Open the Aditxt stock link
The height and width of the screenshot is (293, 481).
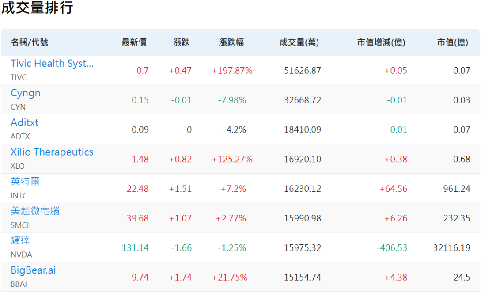(x=25, y=122)
